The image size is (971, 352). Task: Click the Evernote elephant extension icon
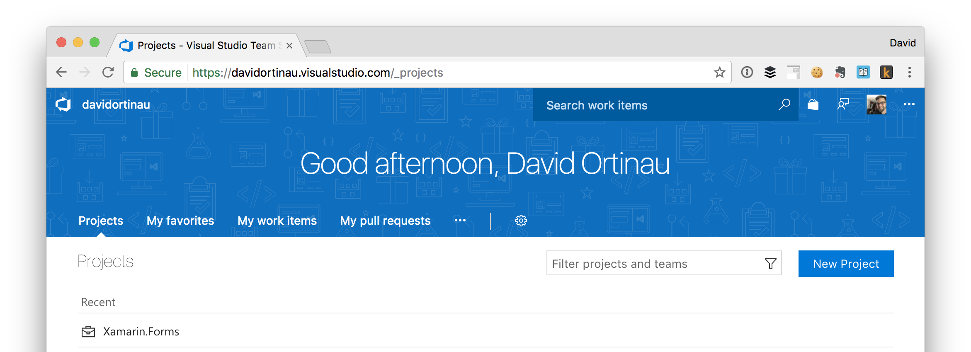pyautogui.click(x=840, y=73)
